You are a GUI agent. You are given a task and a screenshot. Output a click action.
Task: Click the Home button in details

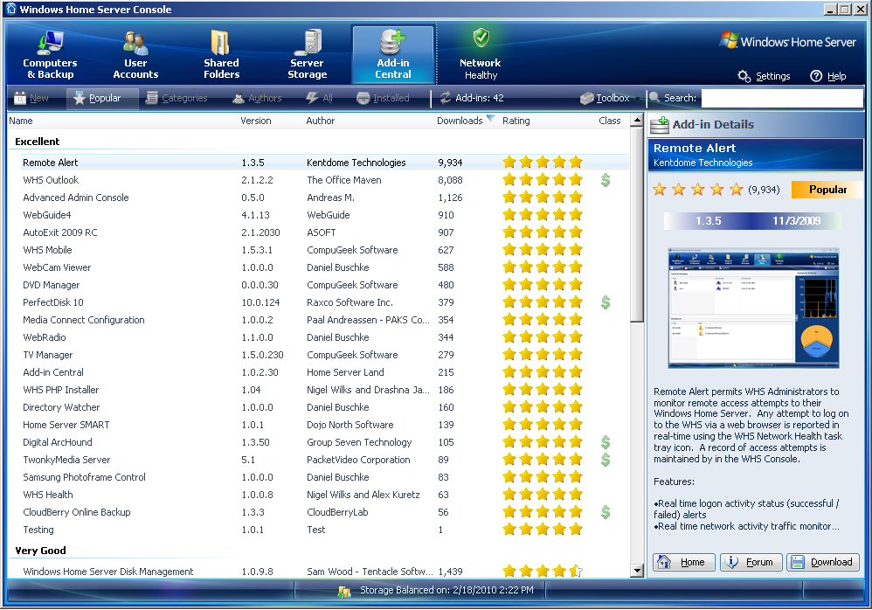click(684, 562)
